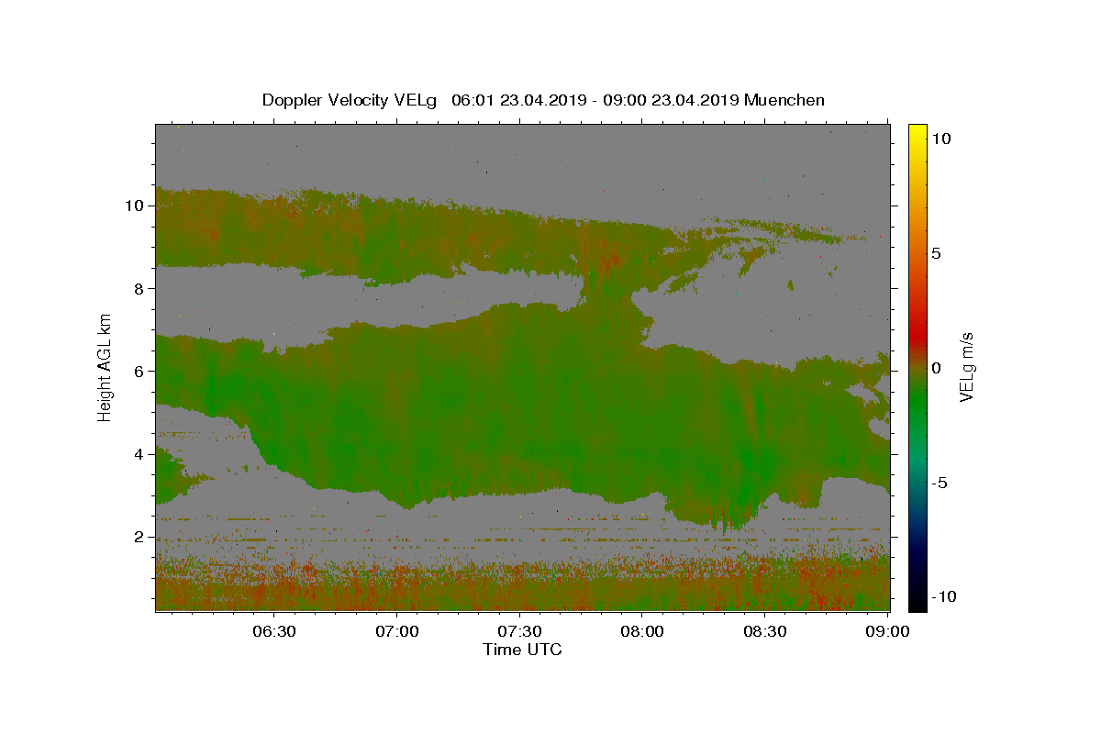
Task: Click the height axis label '10'
Action: coord(134,206)
